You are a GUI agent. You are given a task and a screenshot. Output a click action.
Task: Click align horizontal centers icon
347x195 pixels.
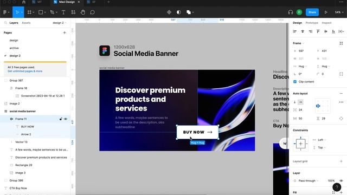(303, 31)
